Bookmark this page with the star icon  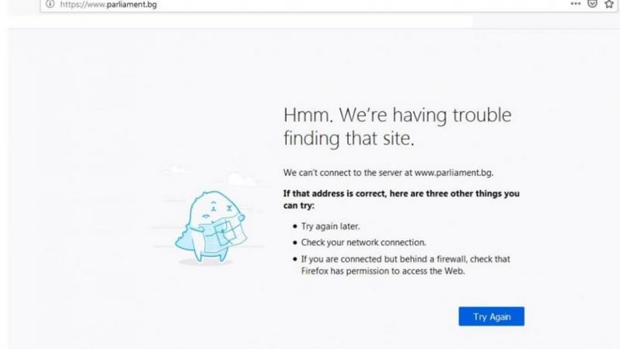609,4
